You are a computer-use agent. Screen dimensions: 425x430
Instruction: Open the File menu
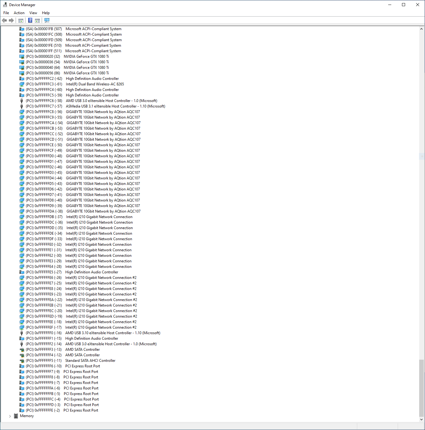pyautogui.click(x=6, y=13)
